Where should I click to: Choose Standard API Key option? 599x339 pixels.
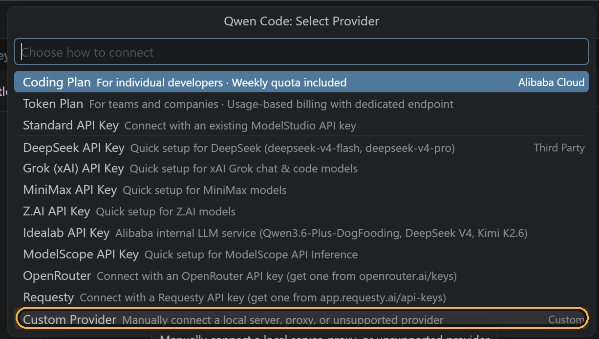click(301, 125)
